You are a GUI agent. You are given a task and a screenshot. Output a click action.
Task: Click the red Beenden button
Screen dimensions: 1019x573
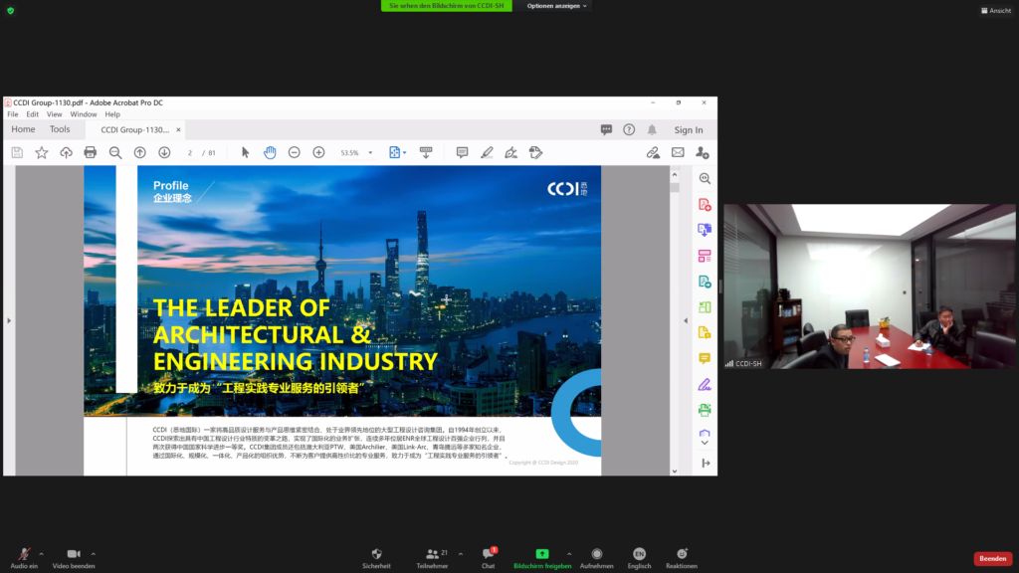pyautogui.click(x=992, y=559)
